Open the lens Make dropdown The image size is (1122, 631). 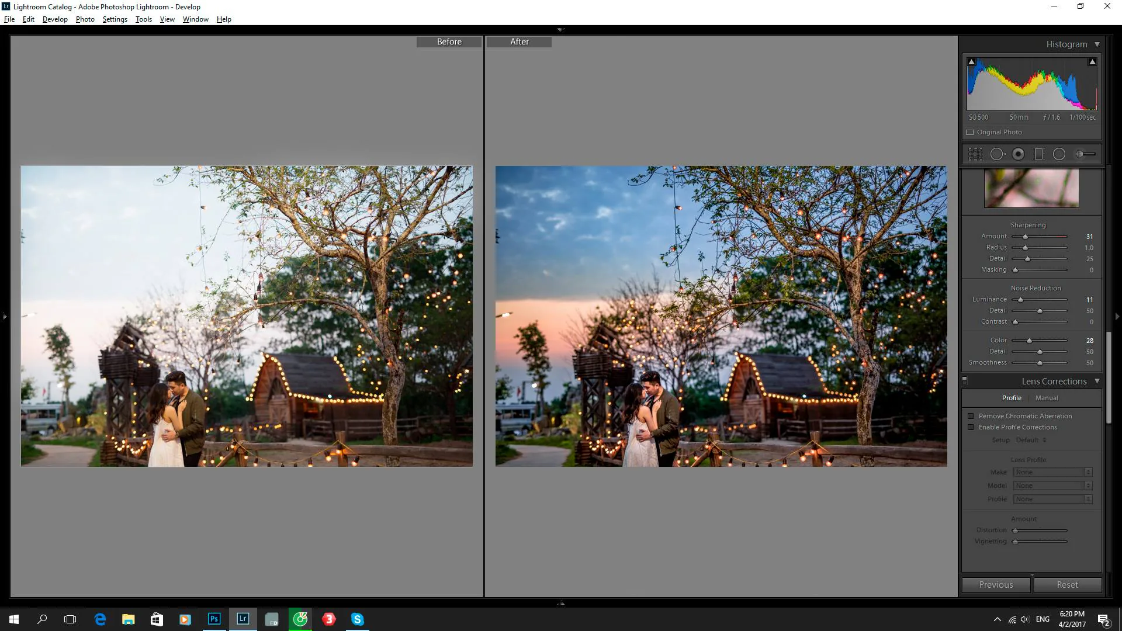[x=1052, y=472]
